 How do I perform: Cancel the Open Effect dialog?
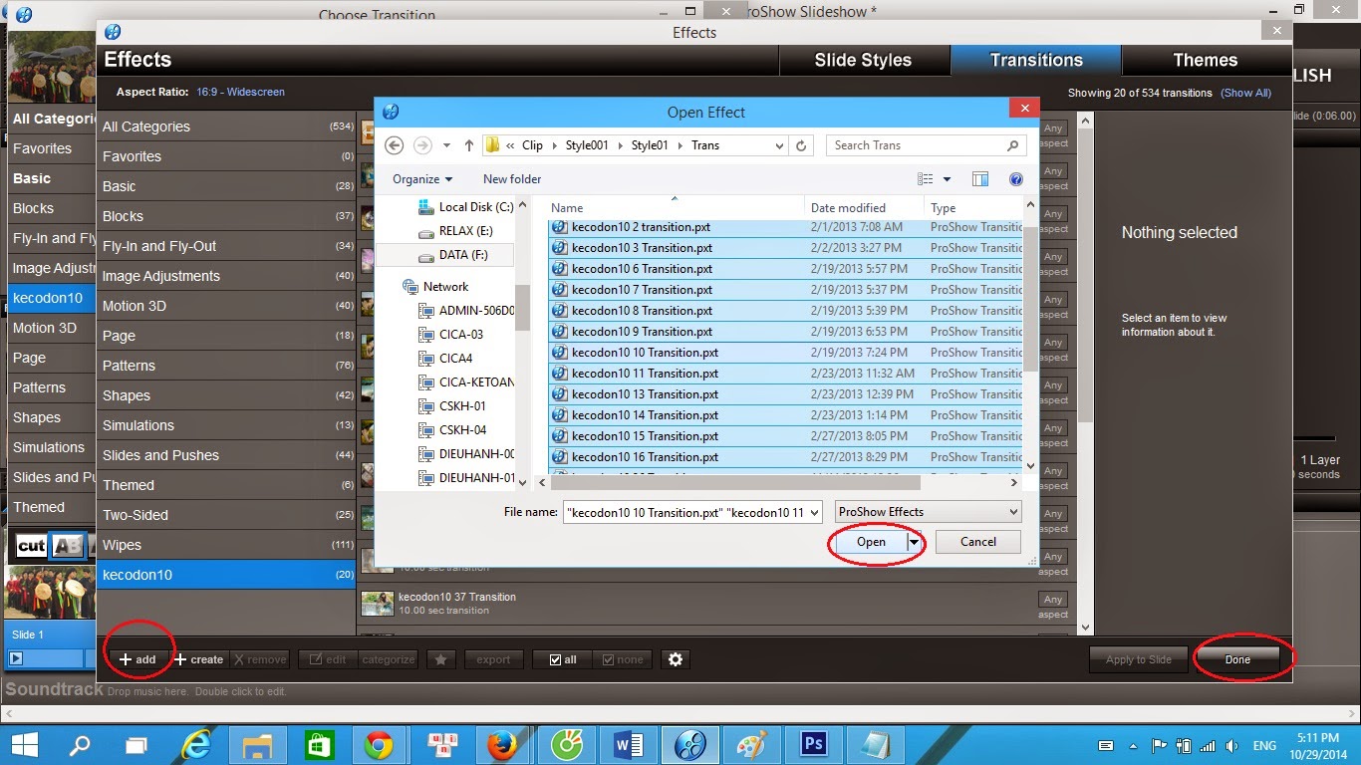(x=978, y=542)
